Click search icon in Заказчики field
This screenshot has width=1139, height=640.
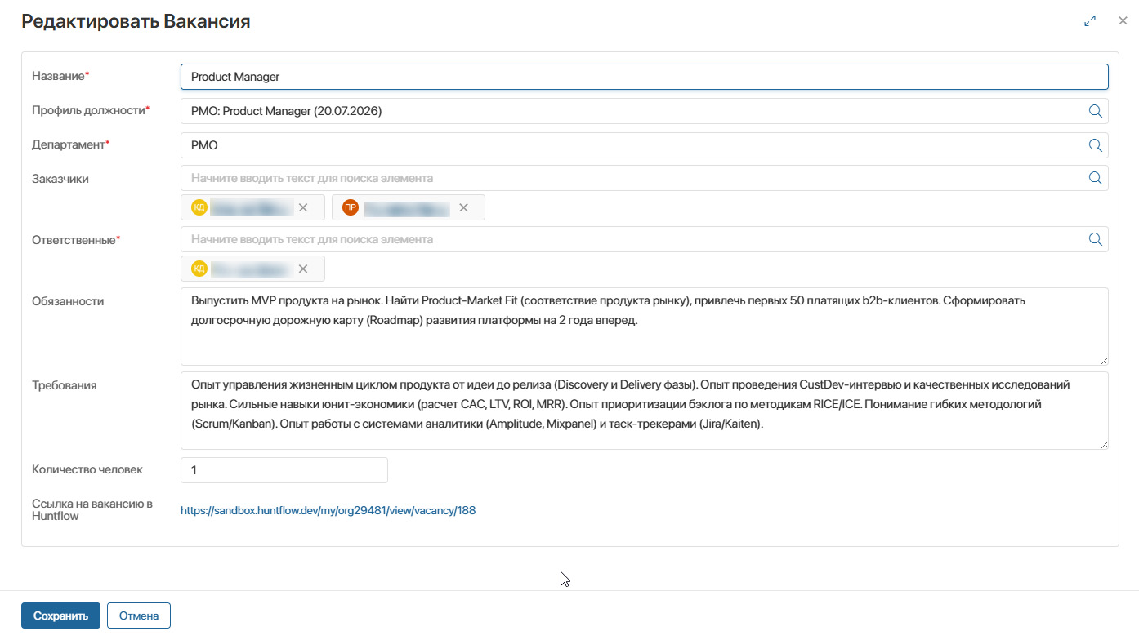1095,178
